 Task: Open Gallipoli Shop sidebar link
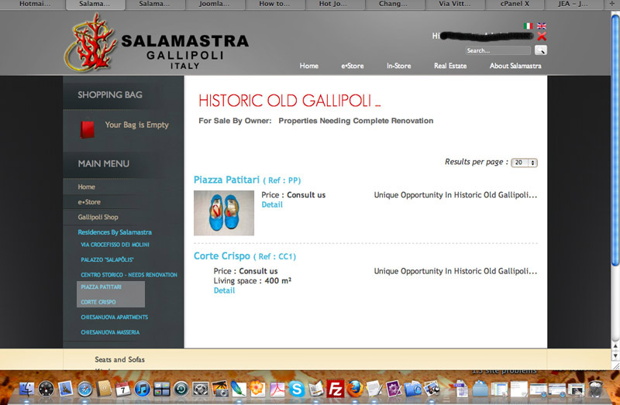click(98, 217)
